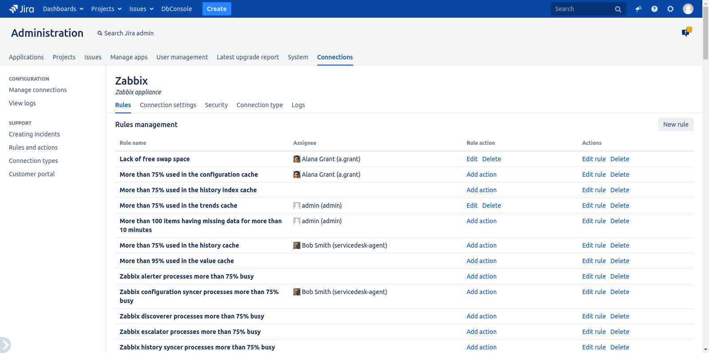709x353 pixels.
Task: Delete rule Lack of free swap space
Action: 619,159
